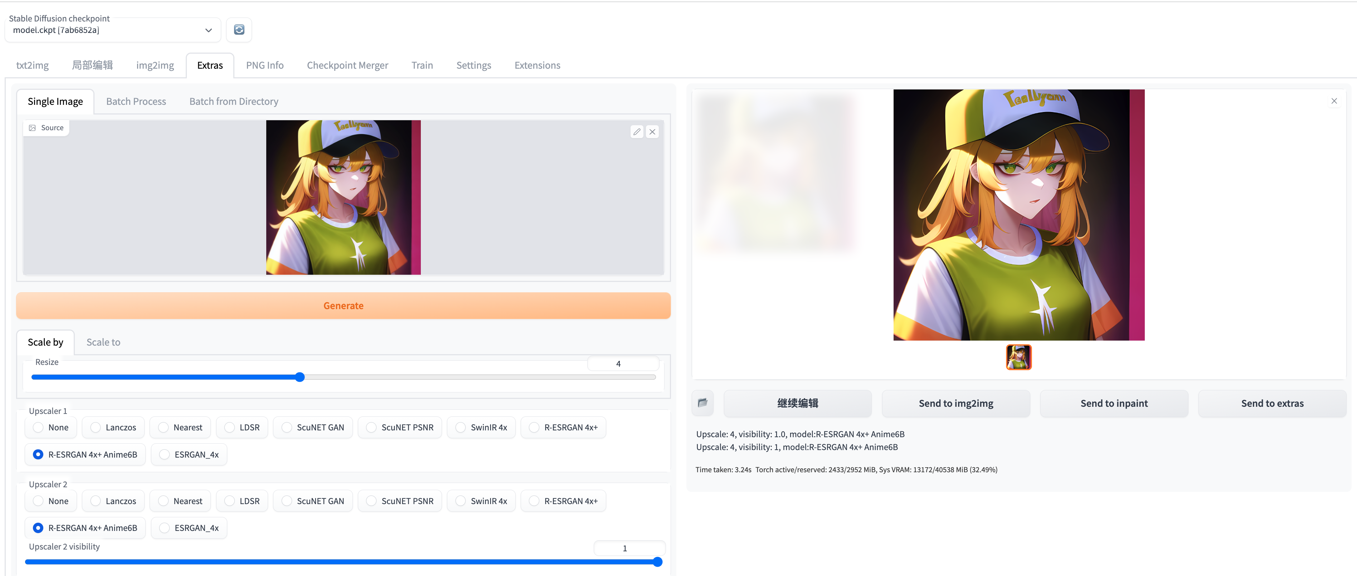Remove source image with its X icon

652,132
